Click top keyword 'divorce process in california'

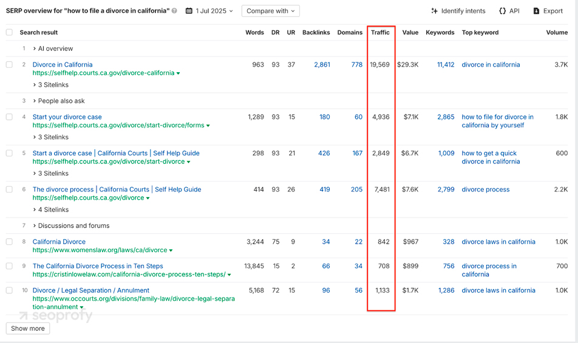[489, 270]
